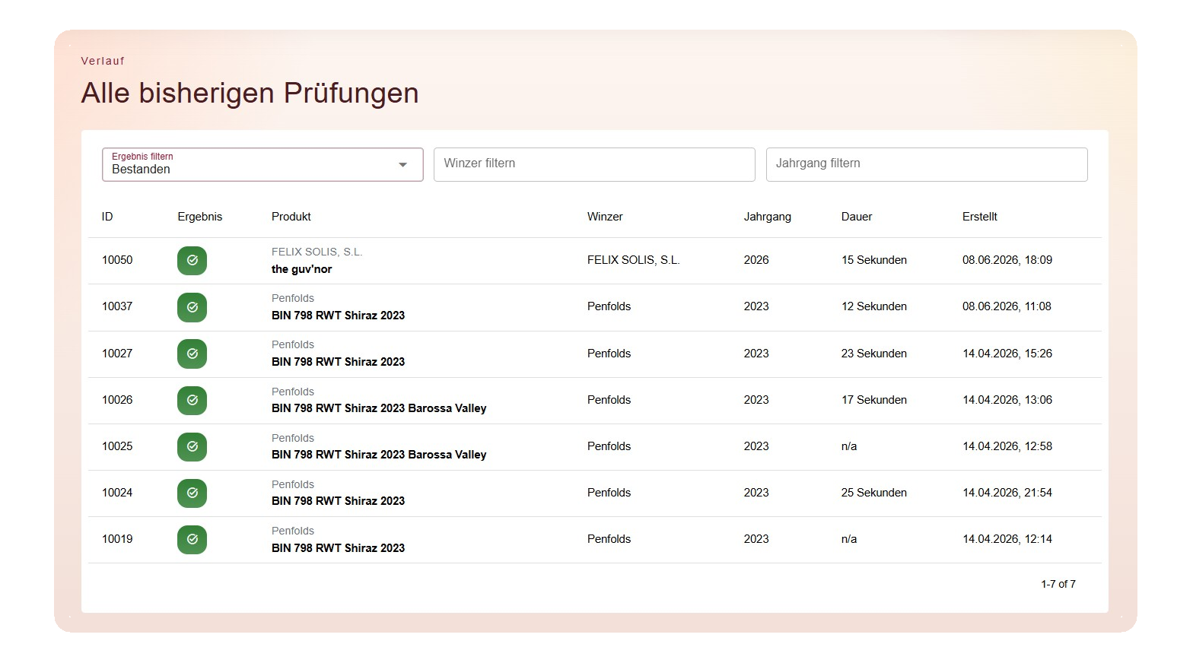The height and width of the screenshot is (663, 1193).
Task: Click the Dauer column header
Action: coord(857,217)
